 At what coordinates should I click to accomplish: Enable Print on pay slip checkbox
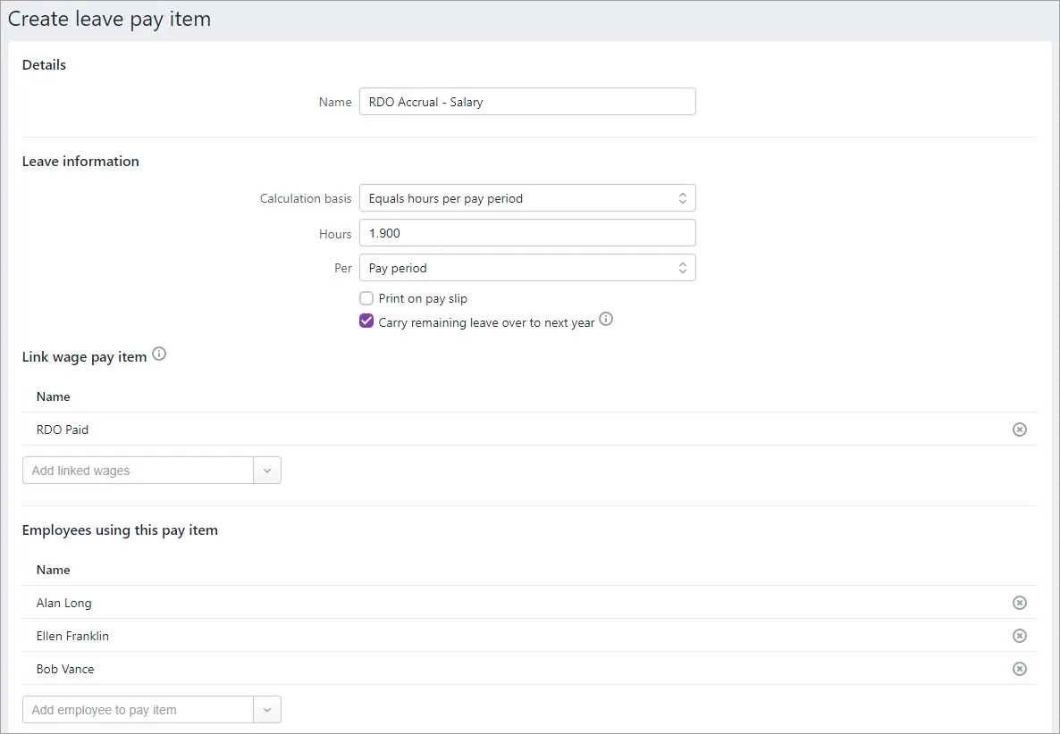click(366, 298)
